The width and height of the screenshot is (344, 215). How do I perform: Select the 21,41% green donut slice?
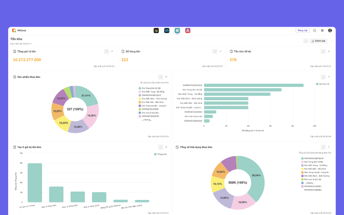87,95
